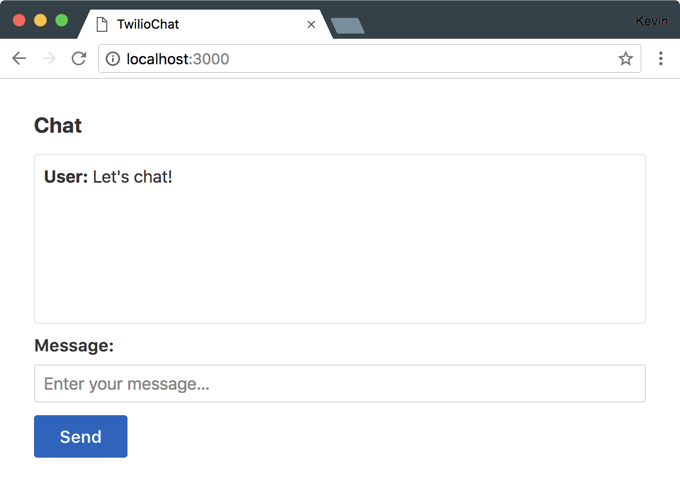Screen dimensions: 680x498
Task: Click the browser back arrow
Action: pos(19,58)
